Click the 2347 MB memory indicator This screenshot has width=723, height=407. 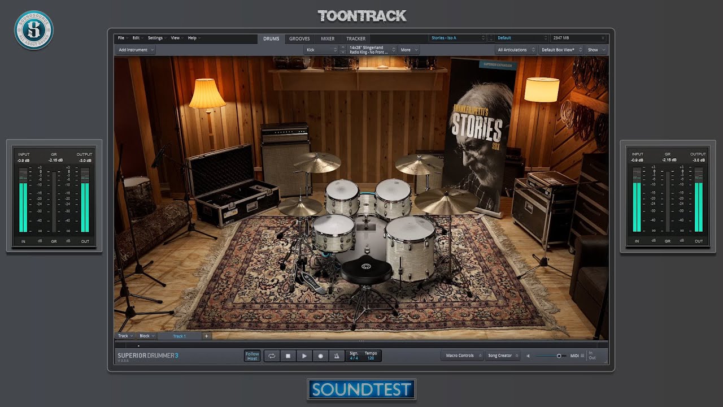pos(578,38)
